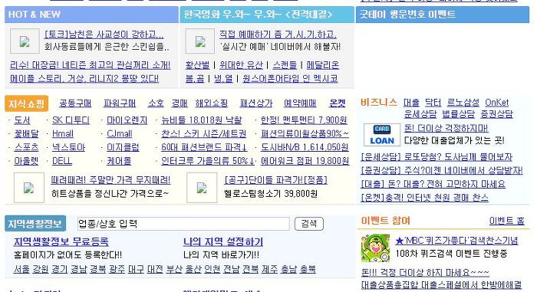This screenshot has height=292, width=537.
Task: Open the 지역생활정보 무료등록 link
Action: pos(61,241)
